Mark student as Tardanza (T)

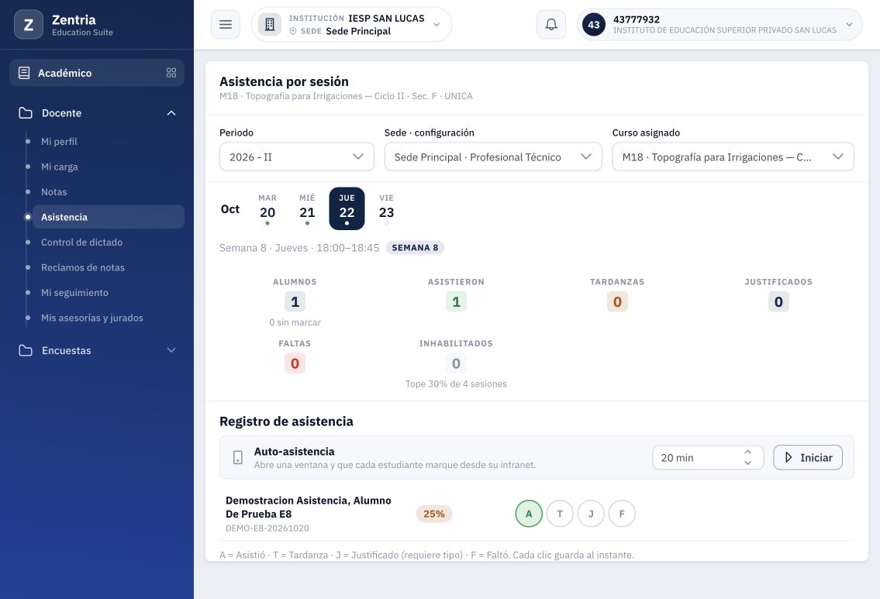tap(560, 514)
